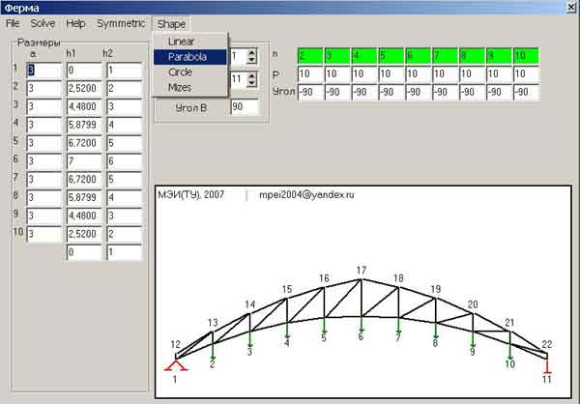This screenshot has height=404, width=580.
Task: Click the row 3 'a' field
Action: pyautogui.click(x=44, y=106)
